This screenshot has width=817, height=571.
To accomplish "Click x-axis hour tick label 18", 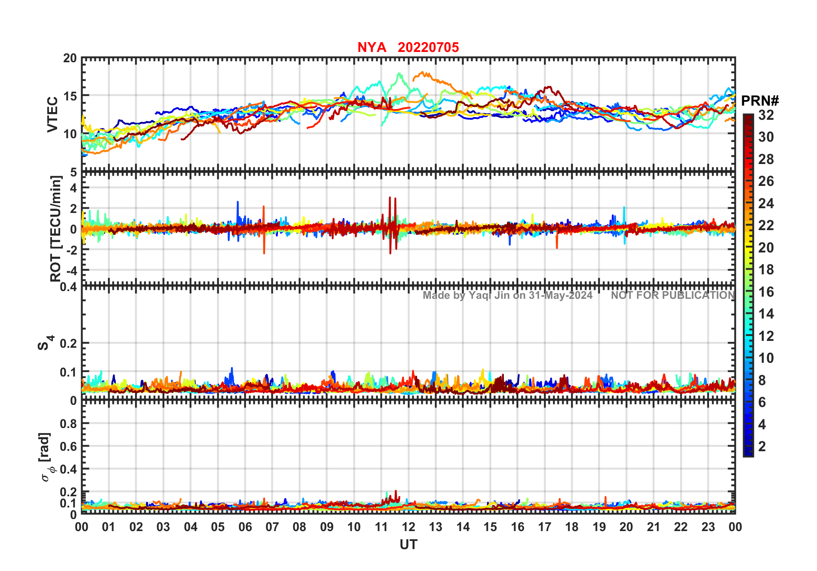I will (572, 527).
